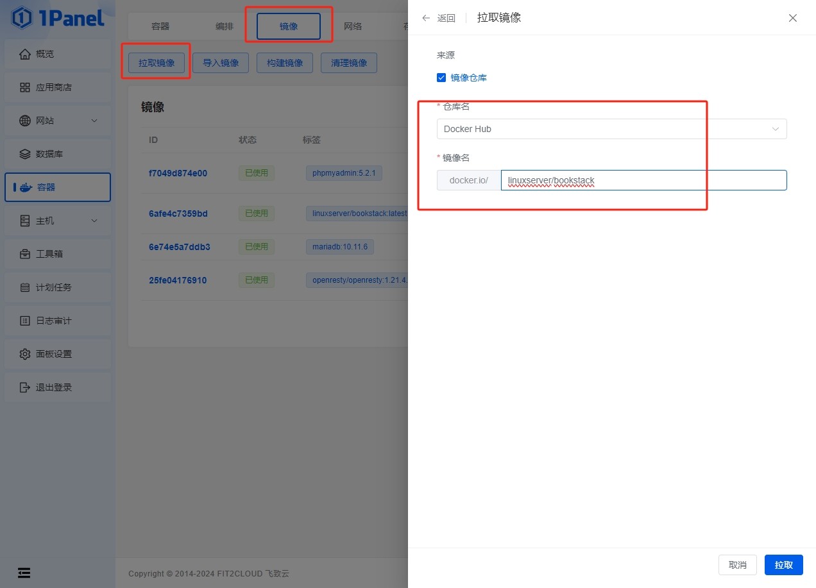Viewport: 816px width, 588px height.
Task: Expand the 主机 submenu chevron
Action: [x=94, y=221]
